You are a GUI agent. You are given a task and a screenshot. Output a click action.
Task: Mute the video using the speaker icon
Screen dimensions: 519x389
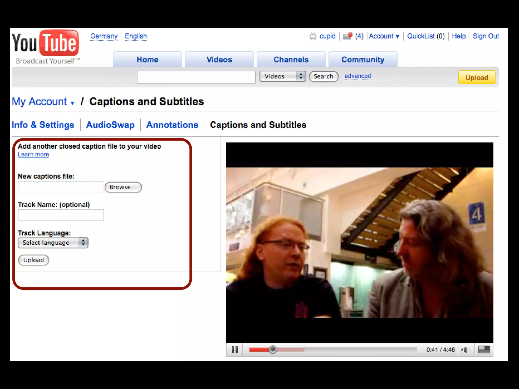(x=465, y=350)
